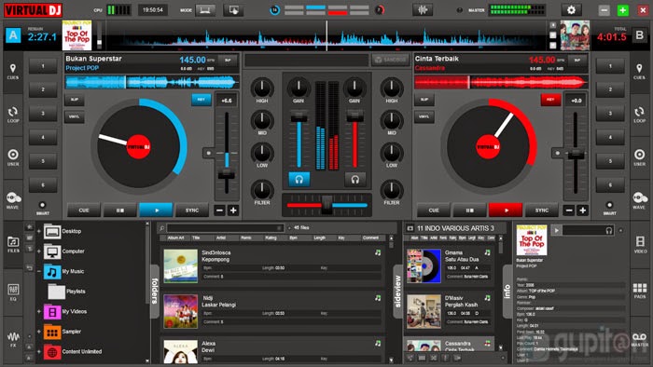The image size is (653, 367).
Task: Open the FX panel icon
Action: [13, 339]
